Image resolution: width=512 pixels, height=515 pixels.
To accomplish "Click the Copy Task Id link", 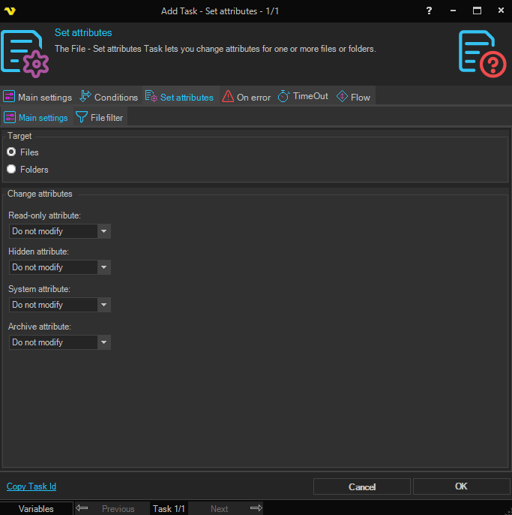I will point(31,486).
